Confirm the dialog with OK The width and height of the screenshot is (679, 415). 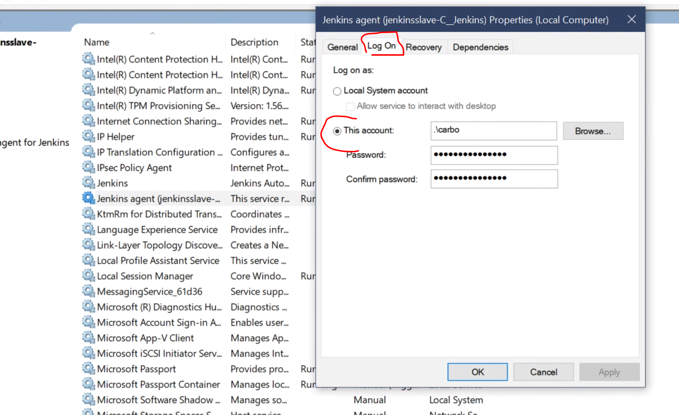coord(477,372)
